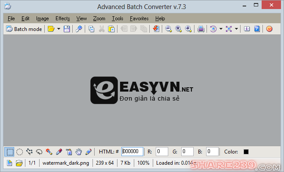Screen dimensions: 284x172
Task: Click the yellow Open folder icon
Action: (51, 29)
